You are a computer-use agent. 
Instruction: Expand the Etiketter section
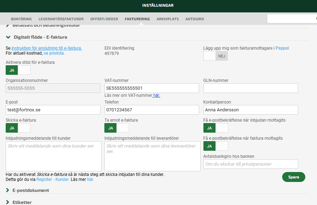(x=22, y=202)
